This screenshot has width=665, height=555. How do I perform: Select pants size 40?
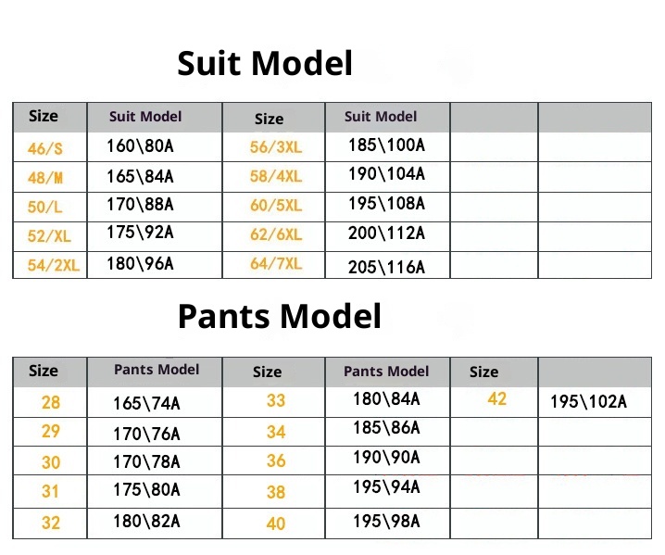(276, 523)
